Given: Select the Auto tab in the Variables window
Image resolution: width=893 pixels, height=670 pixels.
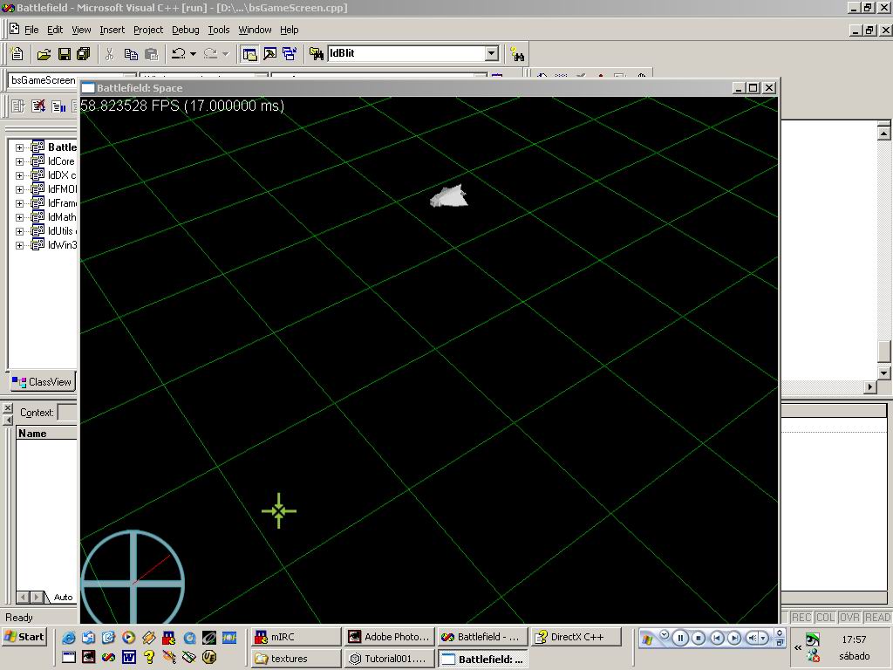Looking at the screenshot, I should click(x=62, y=597).
